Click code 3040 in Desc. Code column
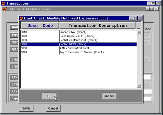The width and height of the screenshot is (163, 115). 24,44
